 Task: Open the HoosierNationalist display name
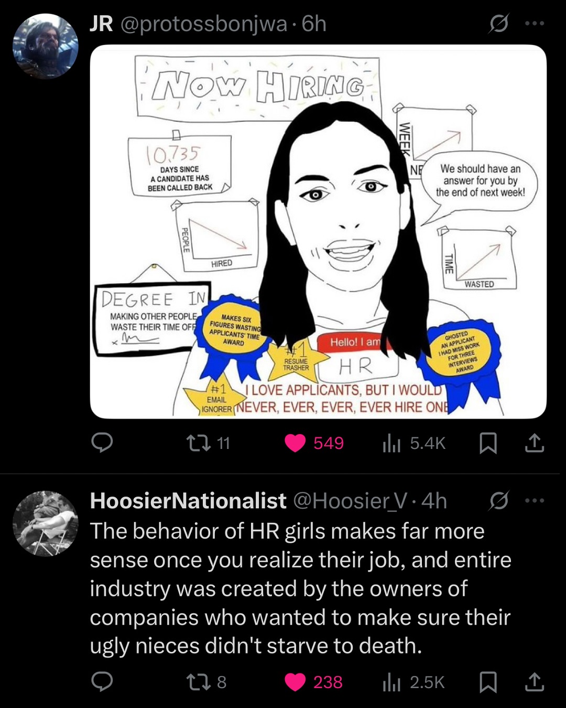[188, 501]
